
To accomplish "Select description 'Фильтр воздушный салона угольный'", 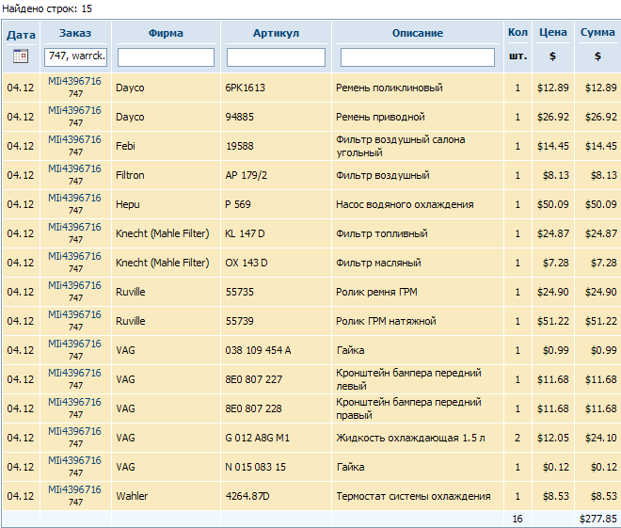I will pos(401,146).
